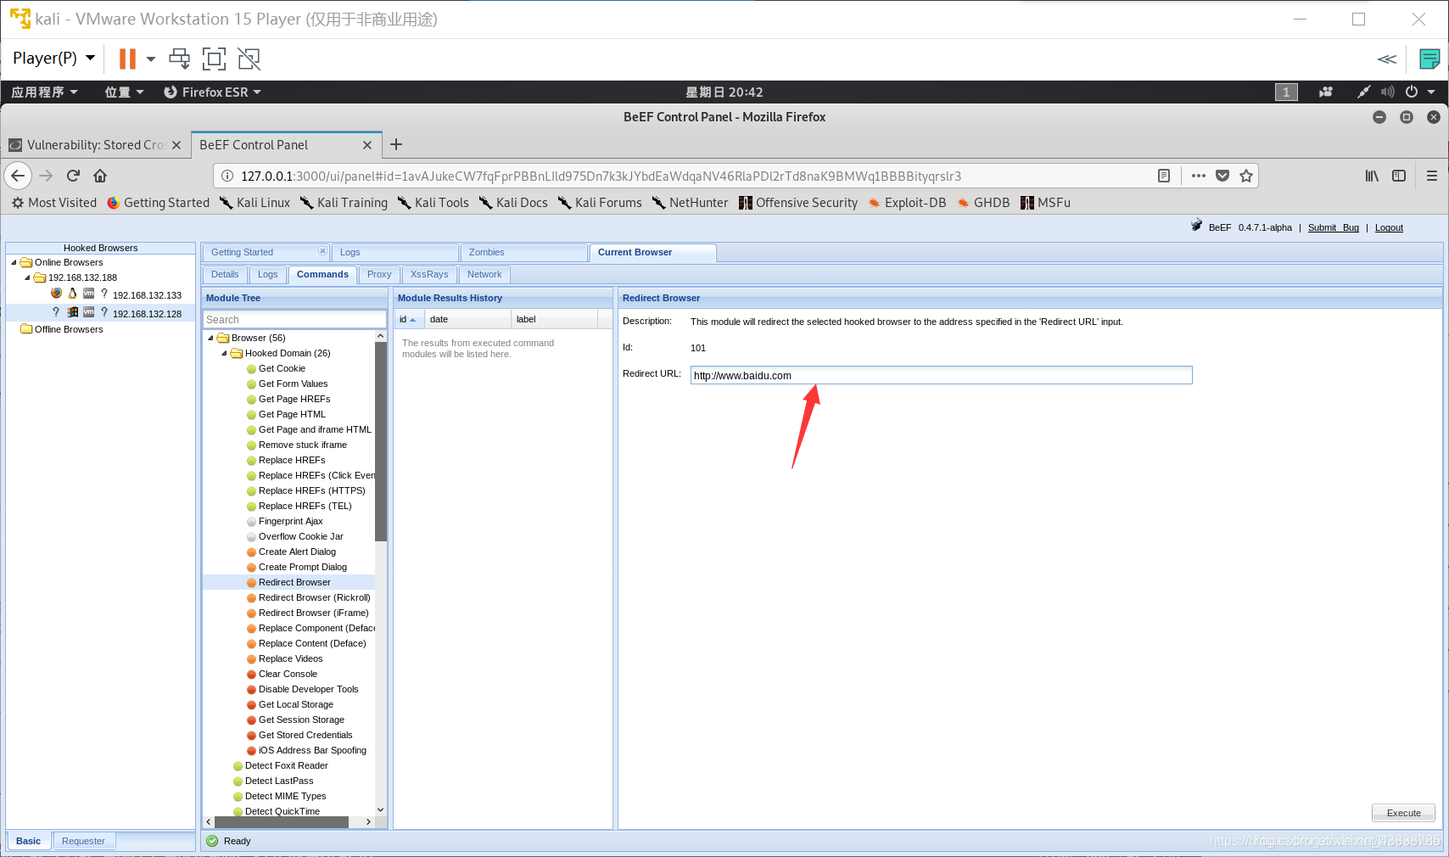Screen dimensions: 1449x857
Task: Click Submit Bug link
Action: click(1334, 227)
